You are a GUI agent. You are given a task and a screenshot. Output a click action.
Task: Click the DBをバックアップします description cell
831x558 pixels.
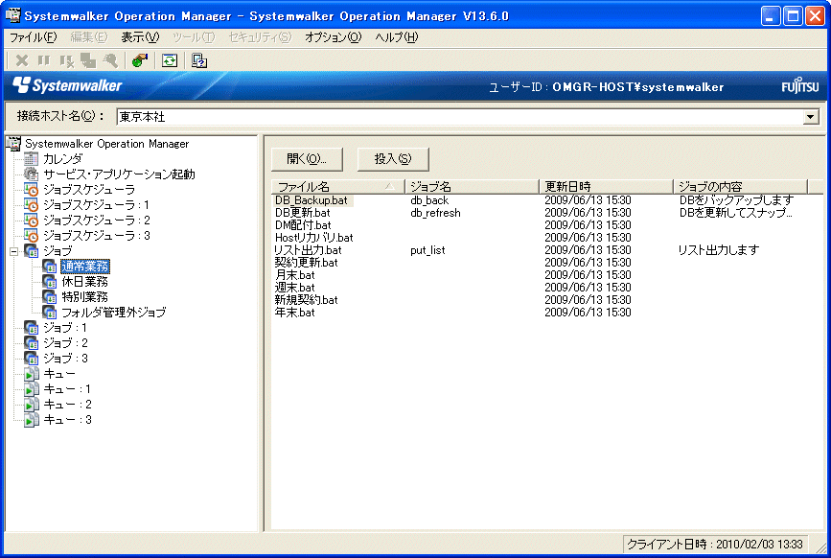click(737, 200)
